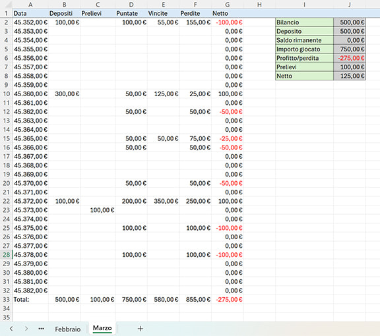Select the 300,00 € deposit in row 10
Screen dimensions: 380x336
tap(65, 94)
